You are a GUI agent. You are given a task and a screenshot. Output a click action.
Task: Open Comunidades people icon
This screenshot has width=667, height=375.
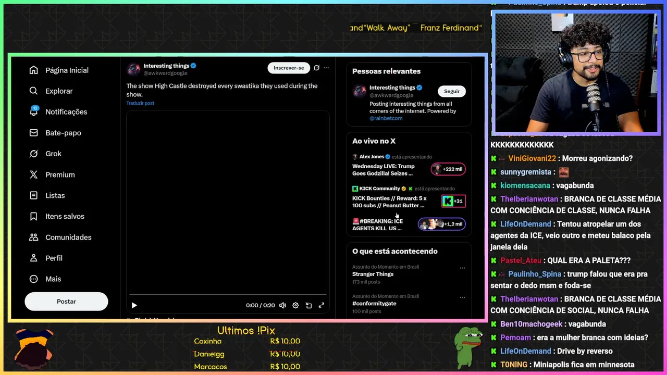[x=34, y=237]
